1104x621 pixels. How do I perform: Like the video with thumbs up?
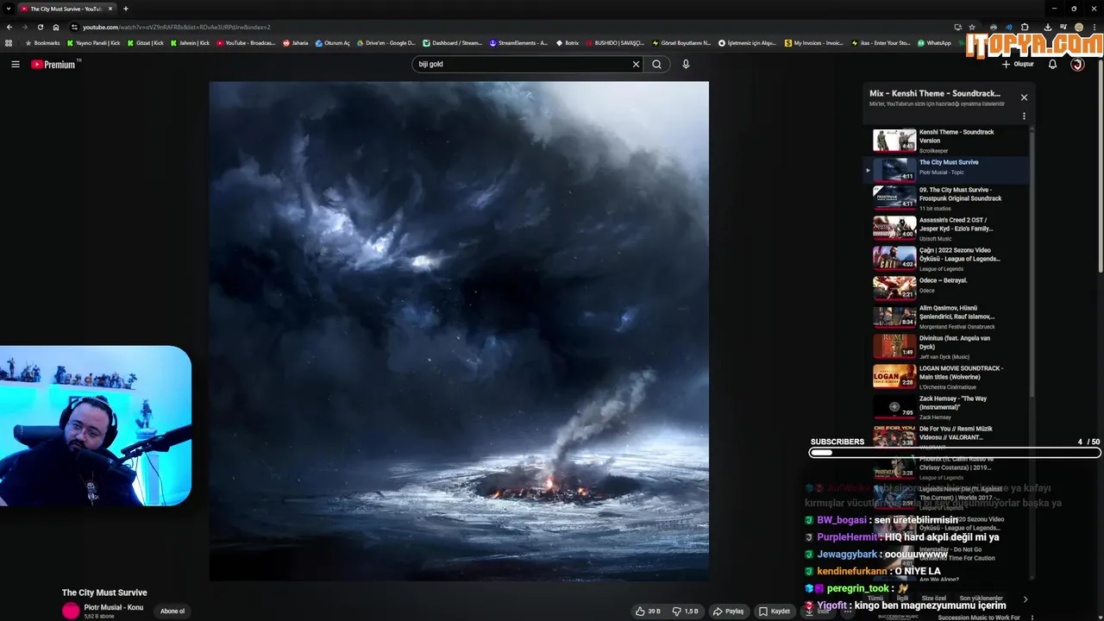pyautogui.click(x=648, y=612)
